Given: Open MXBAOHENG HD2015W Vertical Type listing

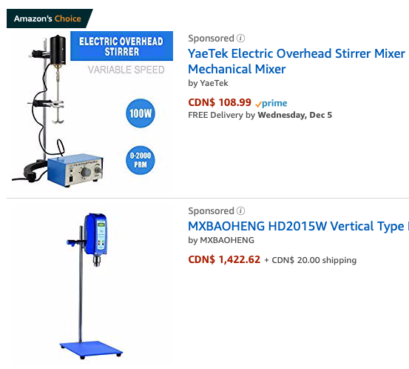Looking at the screenshot, I should point(298,226).
